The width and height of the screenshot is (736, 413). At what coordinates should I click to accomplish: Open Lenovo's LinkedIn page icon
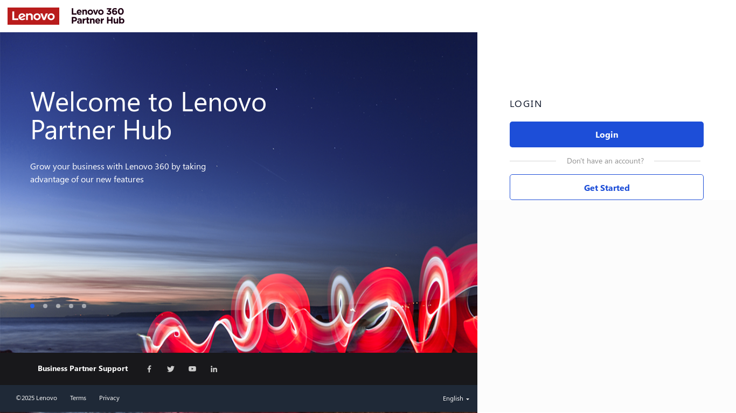pyautogui.click(x=214, y=369)
